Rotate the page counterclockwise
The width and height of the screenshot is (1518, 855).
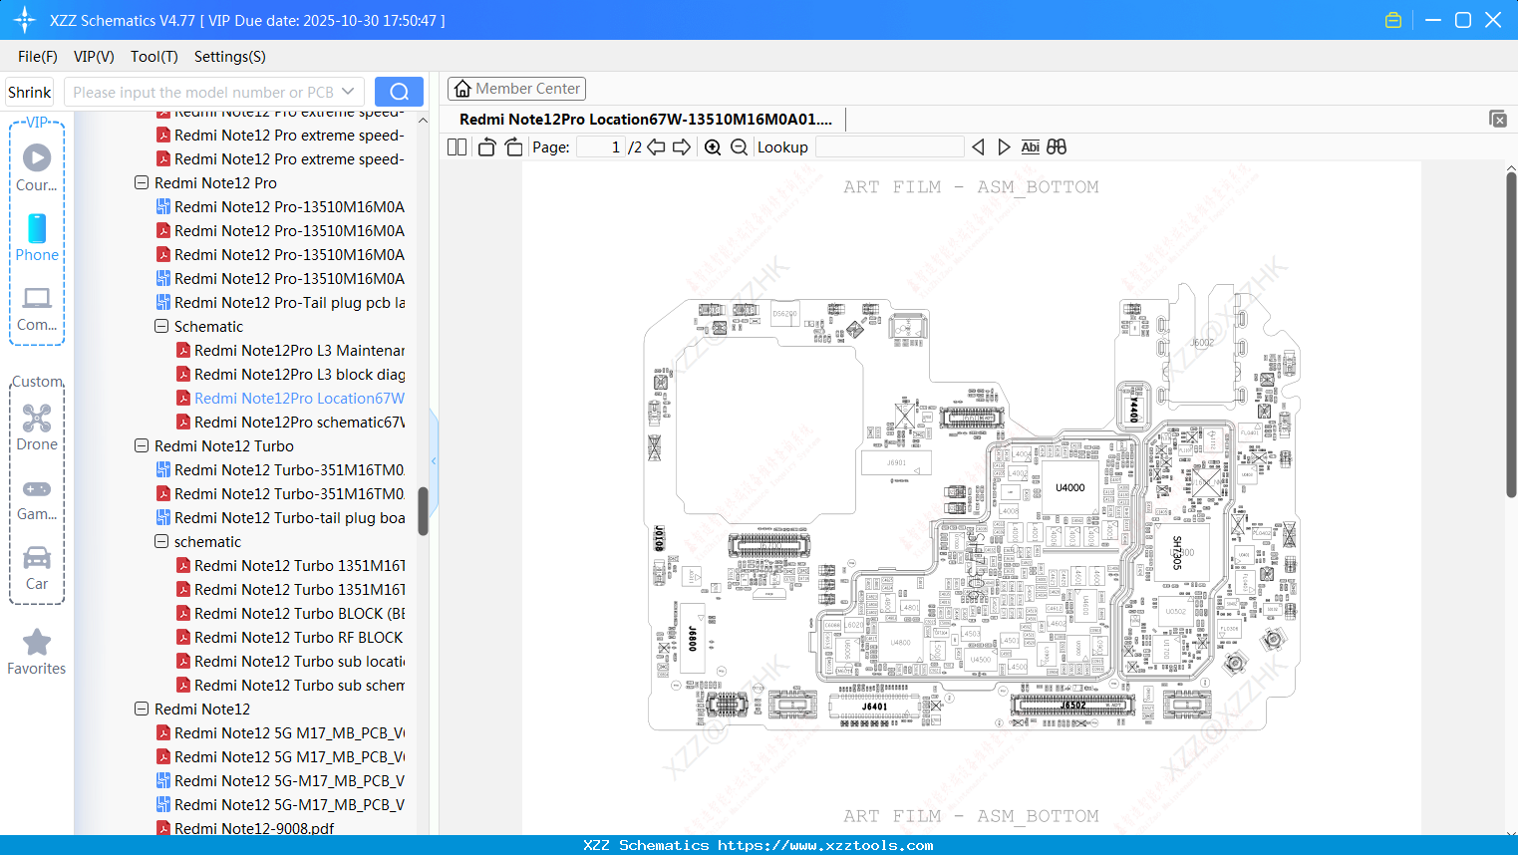point(486,146)
